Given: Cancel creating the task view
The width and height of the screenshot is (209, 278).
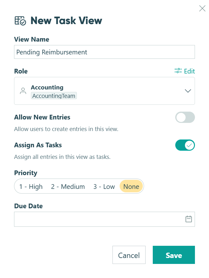Looking at the screenshot, I should click(129, 255).
